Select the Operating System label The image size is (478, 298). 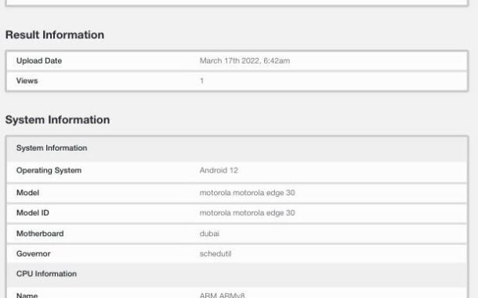point(49,170)
